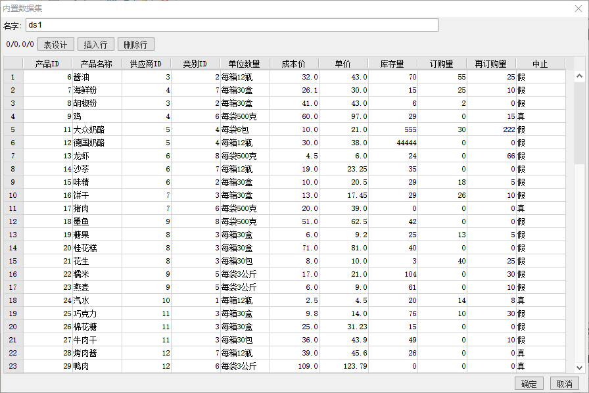Click the 墨鱼 product name cell
Image resolution: width=589 pixels, height=393 pixels.
coord(97,221)
